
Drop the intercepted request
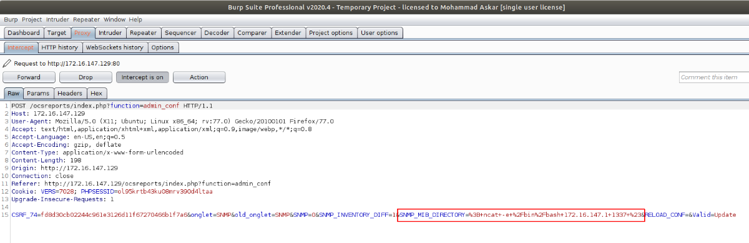[86, 77]
